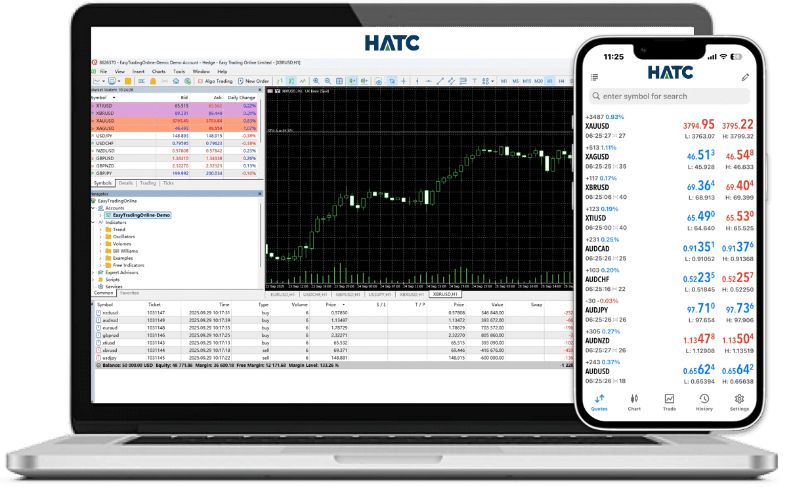
Task: Select the H1 timeframe button
Action: pyautogui.click(x=550, y=81)
